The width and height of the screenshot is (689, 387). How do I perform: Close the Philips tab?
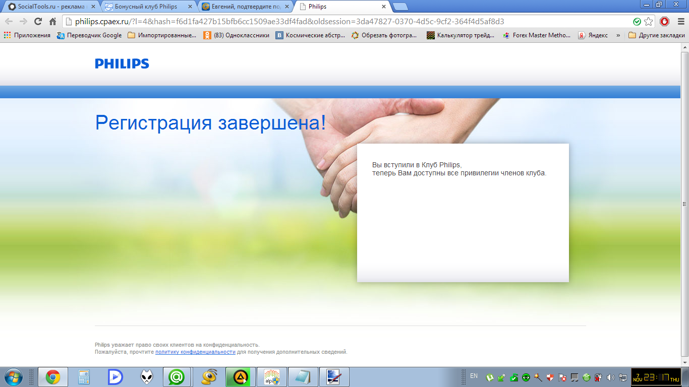click(x=383, y=7)
